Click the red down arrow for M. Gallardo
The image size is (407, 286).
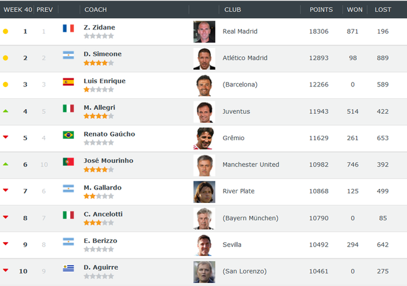click(6, 190)
